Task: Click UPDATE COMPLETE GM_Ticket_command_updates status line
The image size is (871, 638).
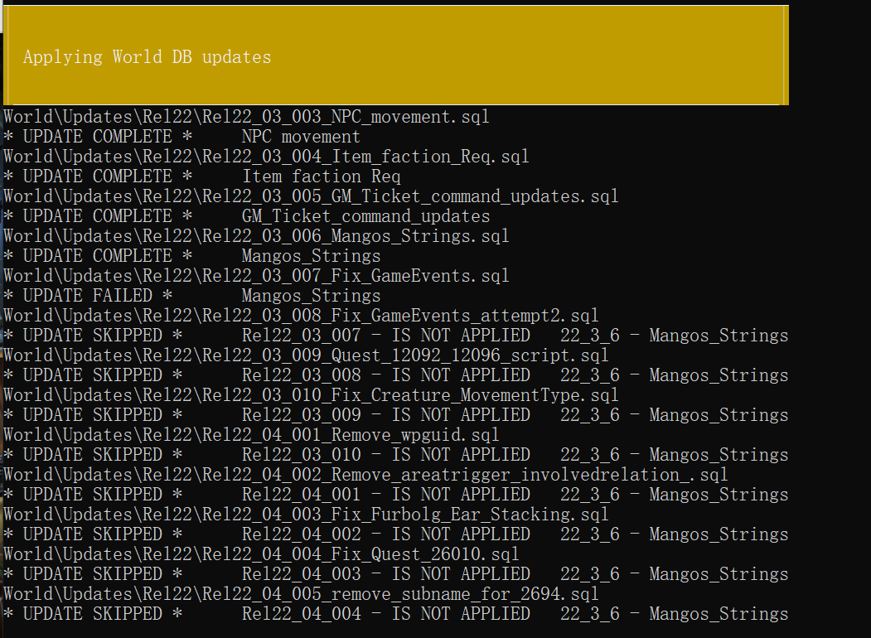Action: pos(247,216)
